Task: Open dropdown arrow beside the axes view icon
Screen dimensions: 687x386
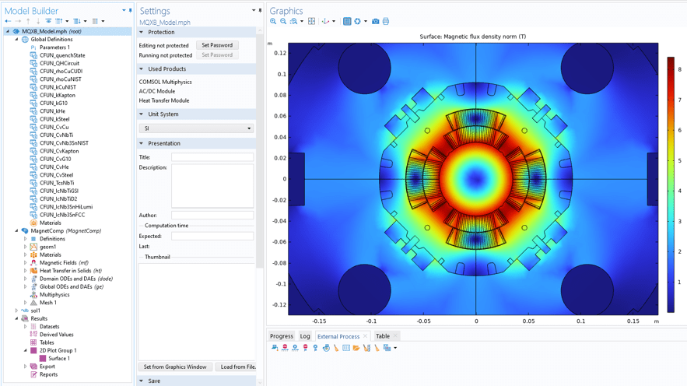Action: pos(334,21)
